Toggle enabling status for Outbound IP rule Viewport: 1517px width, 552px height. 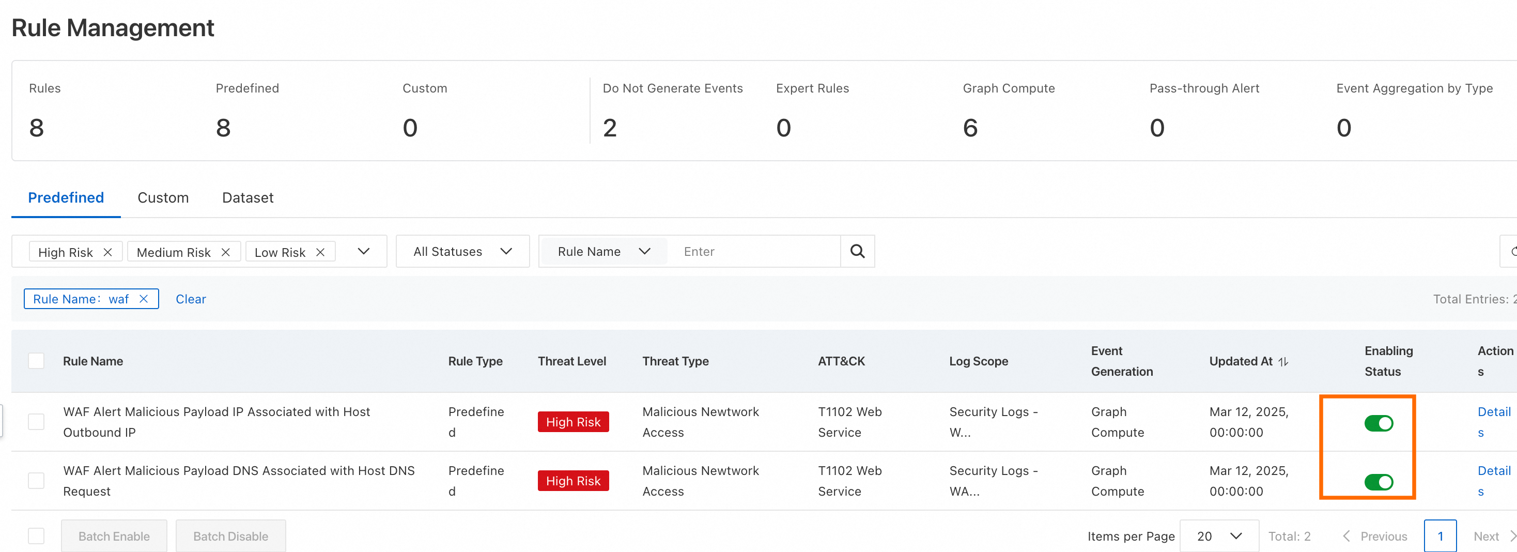(x=1379, y=423)
